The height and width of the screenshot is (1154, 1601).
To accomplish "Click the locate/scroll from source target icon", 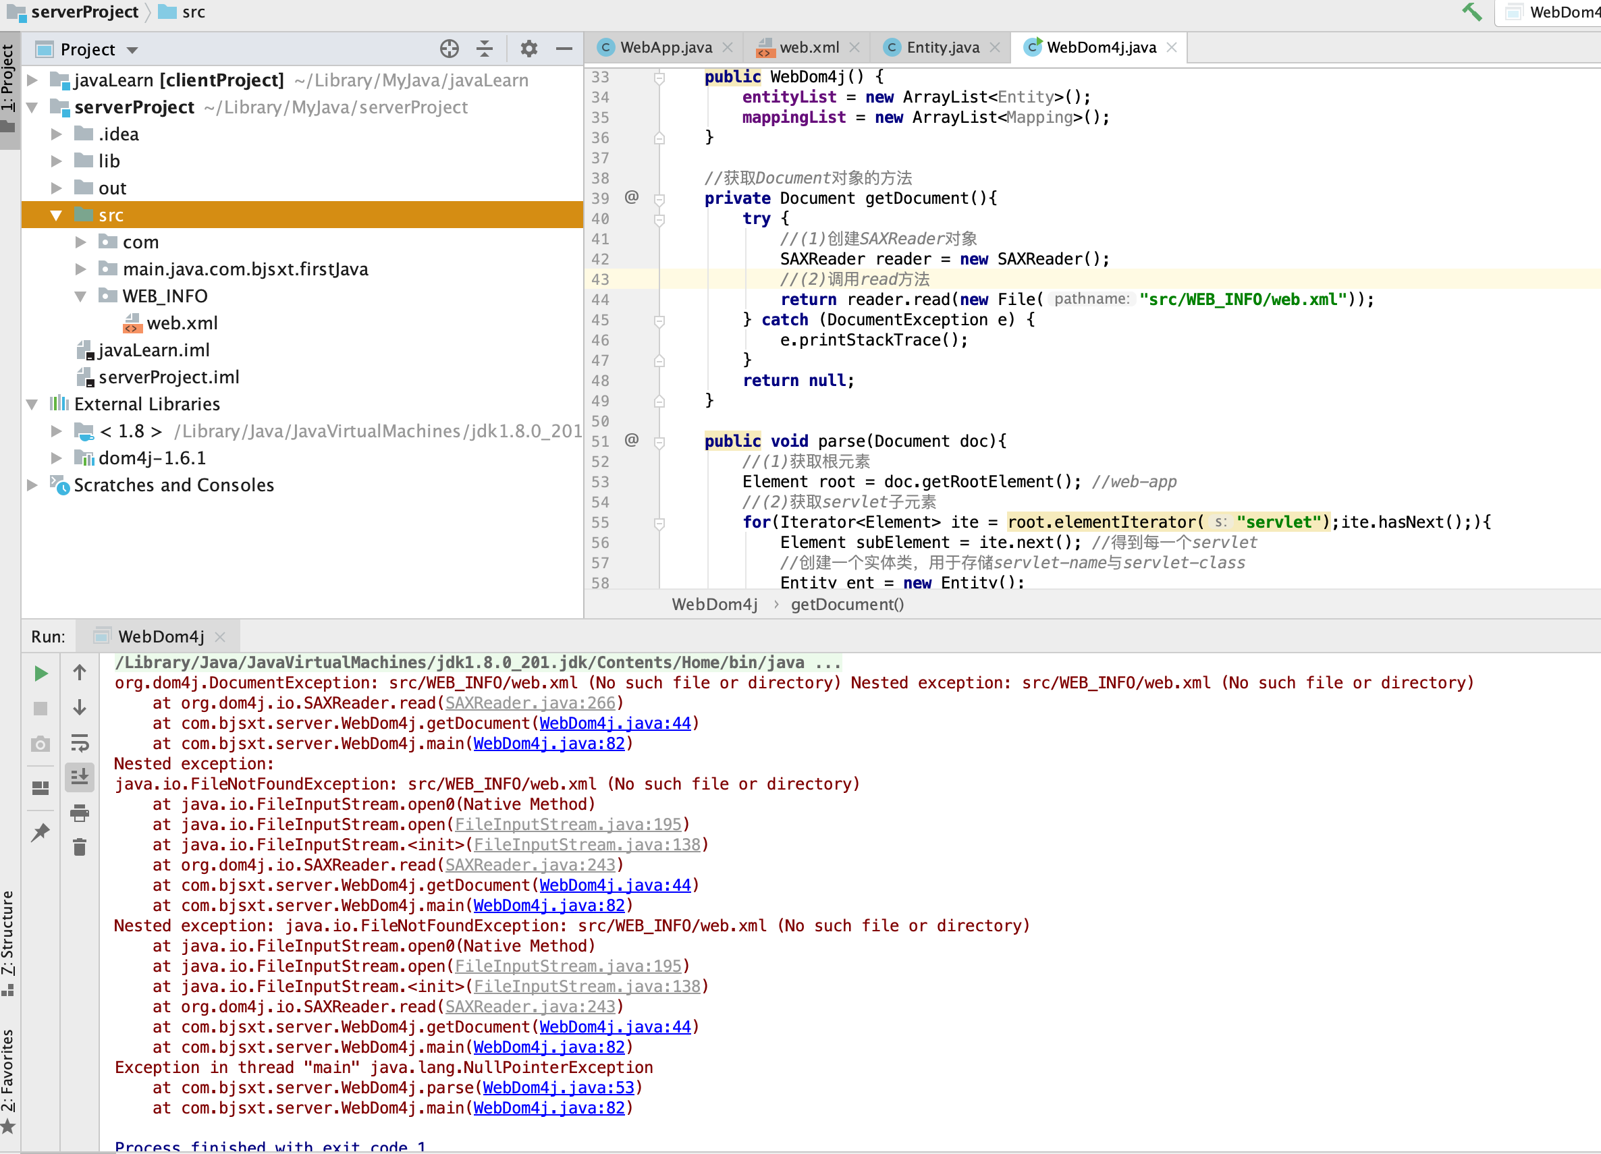I will [x=449, y=49].
